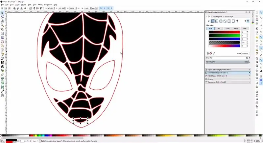
Task: Expand the Arrange panel
Action: coord(228,79)
